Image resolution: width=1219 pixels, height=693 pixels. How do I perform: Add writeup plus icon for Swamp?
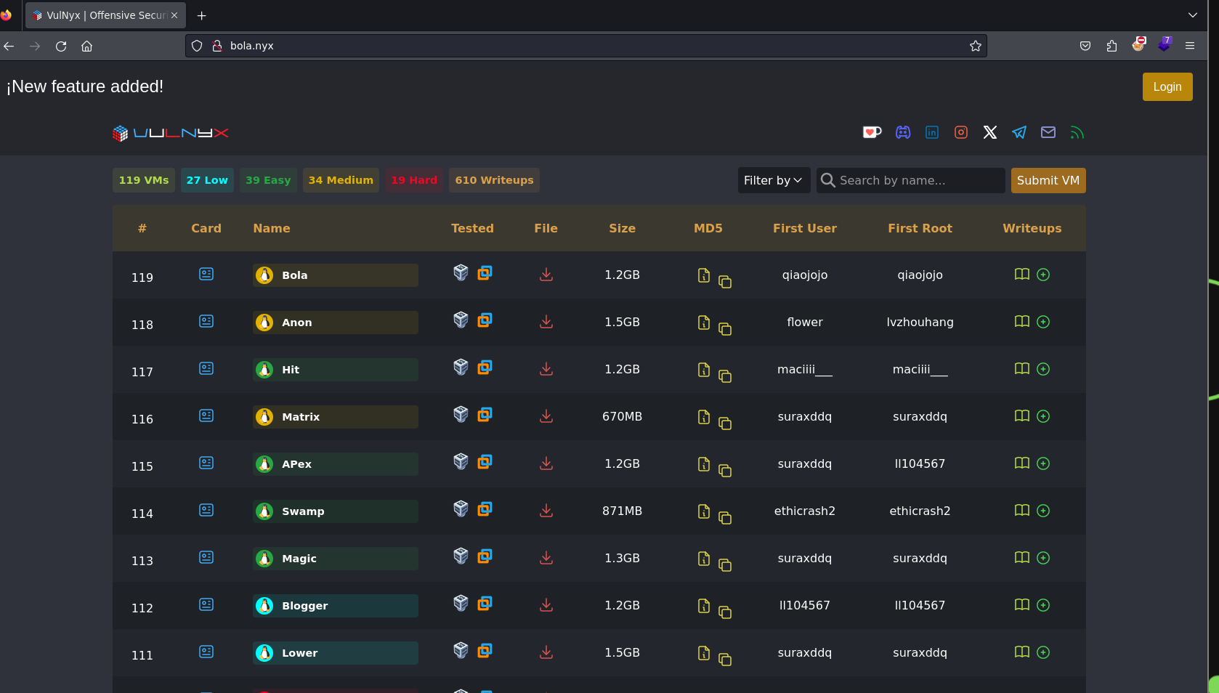(1043, 511)
